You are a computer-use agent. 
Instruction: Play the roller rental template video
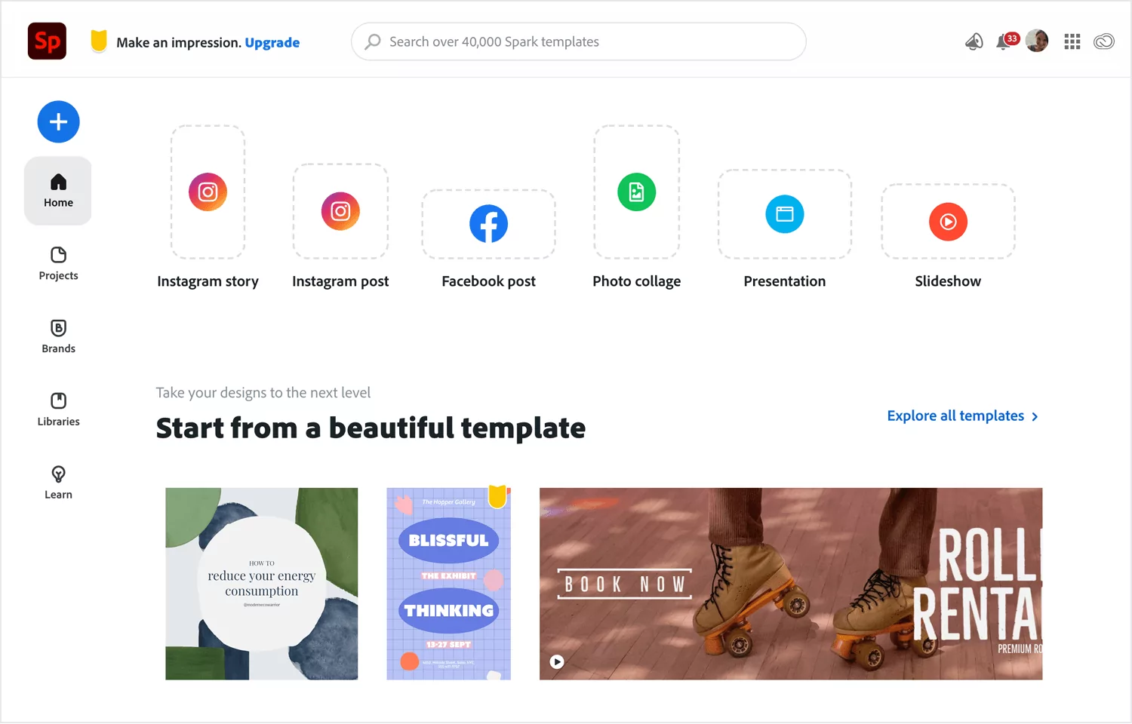click(x=557, y=661)
